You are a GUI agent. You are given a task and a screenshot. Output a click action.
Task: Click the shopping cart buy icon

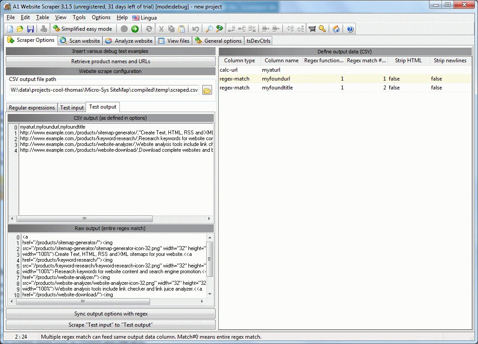click(x=312, y=29)
